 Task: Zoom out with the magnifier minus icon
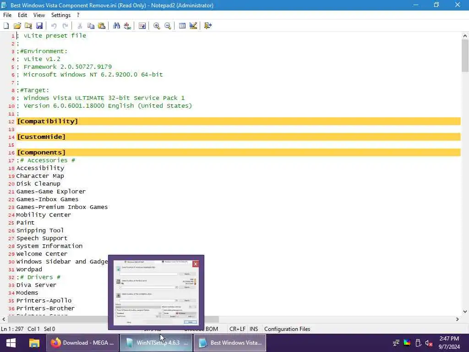[168, 26]
